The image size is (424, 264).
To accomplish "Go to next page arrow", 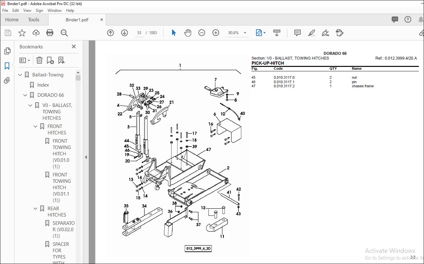I will click(125, 33).
